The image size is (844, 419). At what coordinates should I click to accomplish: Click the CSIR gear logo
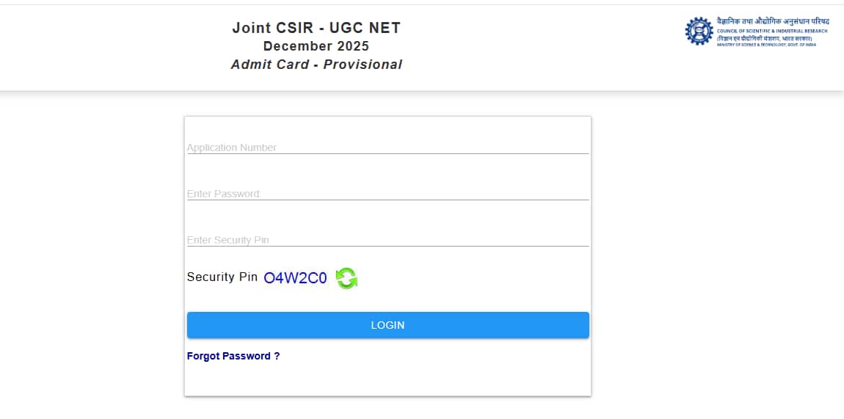[x=699, y=32]
